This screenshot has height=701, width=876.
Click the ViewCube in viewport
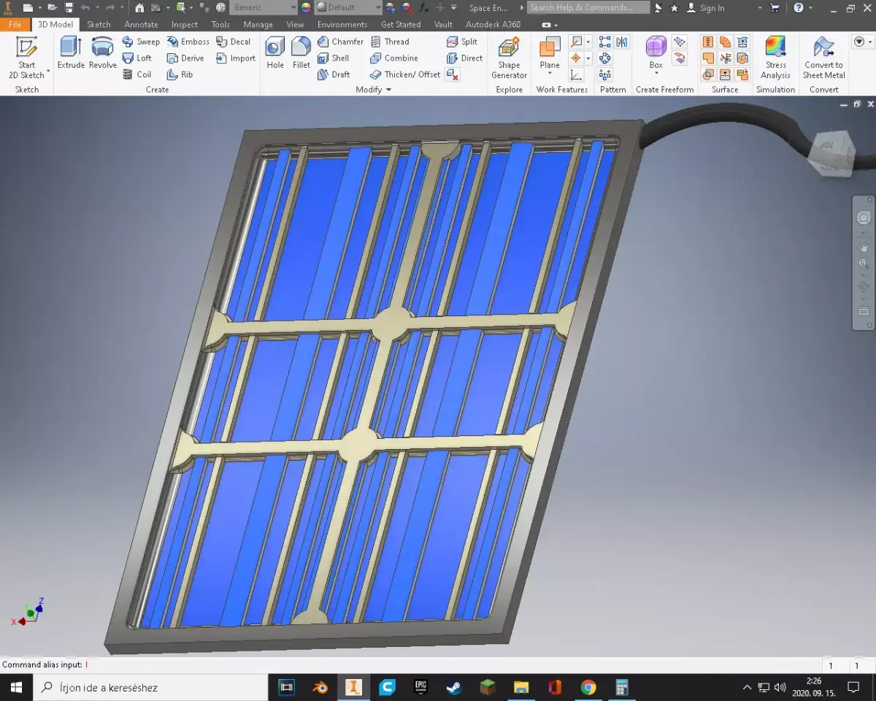coord(832,153)
